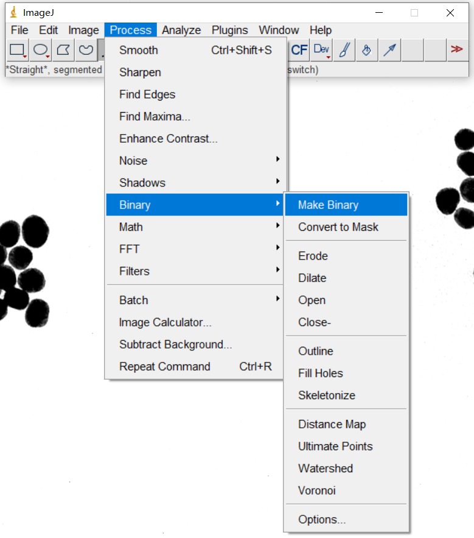Select Fill Holes in Binary submenu
The height and width of the screenshot is (538, 474).
tap(321, 373)
